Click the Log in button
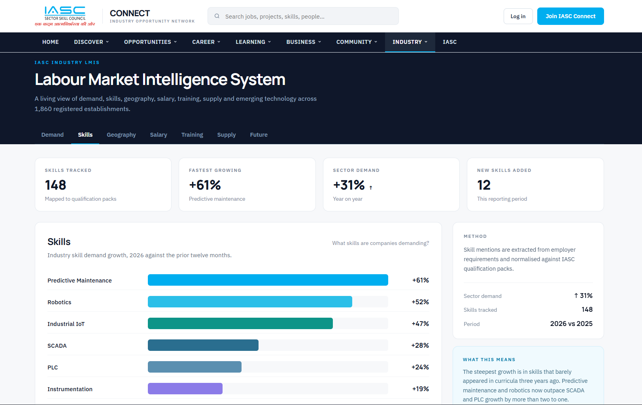Image resolution: width=642 pixels, height=405 pixels. pyautogui.click(x=518, y=16)
